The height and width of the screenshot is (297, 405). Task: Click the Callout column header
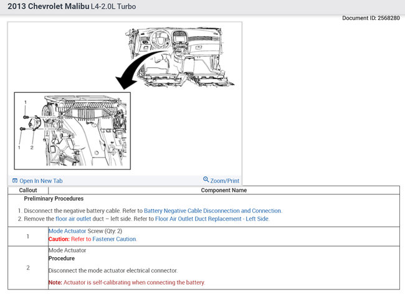(28, 190)
